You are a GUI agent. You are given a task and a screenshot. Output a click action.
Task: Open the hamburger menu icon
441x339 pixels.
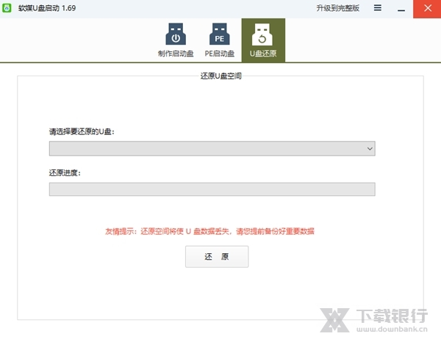click(378, 8)
